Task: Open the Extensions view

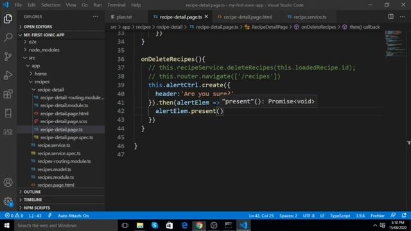Action: click(8, 94)
